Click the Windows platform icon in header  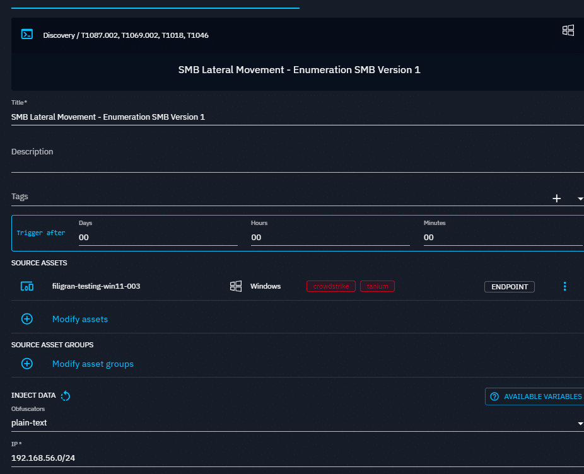coord(568,30)
